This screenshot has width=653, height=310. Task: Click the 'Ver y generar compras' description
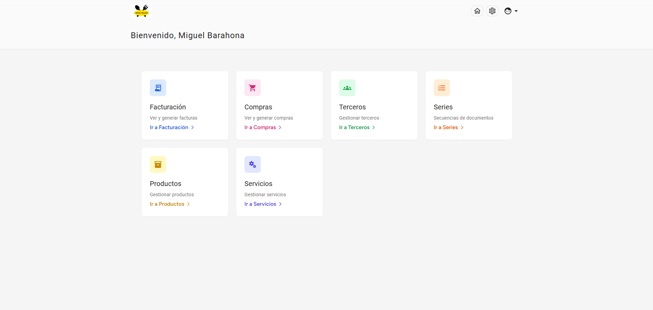tap(269, 118)
